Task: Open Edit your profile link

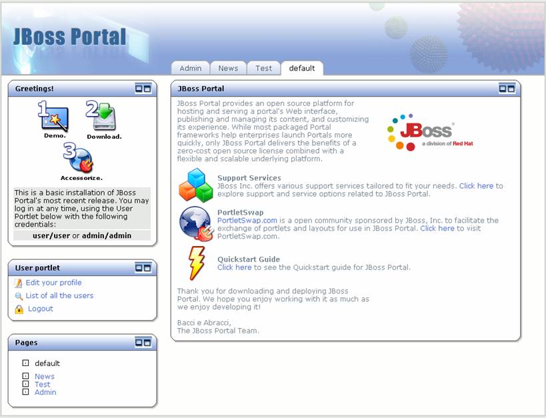Action: (x=53, y=283)
